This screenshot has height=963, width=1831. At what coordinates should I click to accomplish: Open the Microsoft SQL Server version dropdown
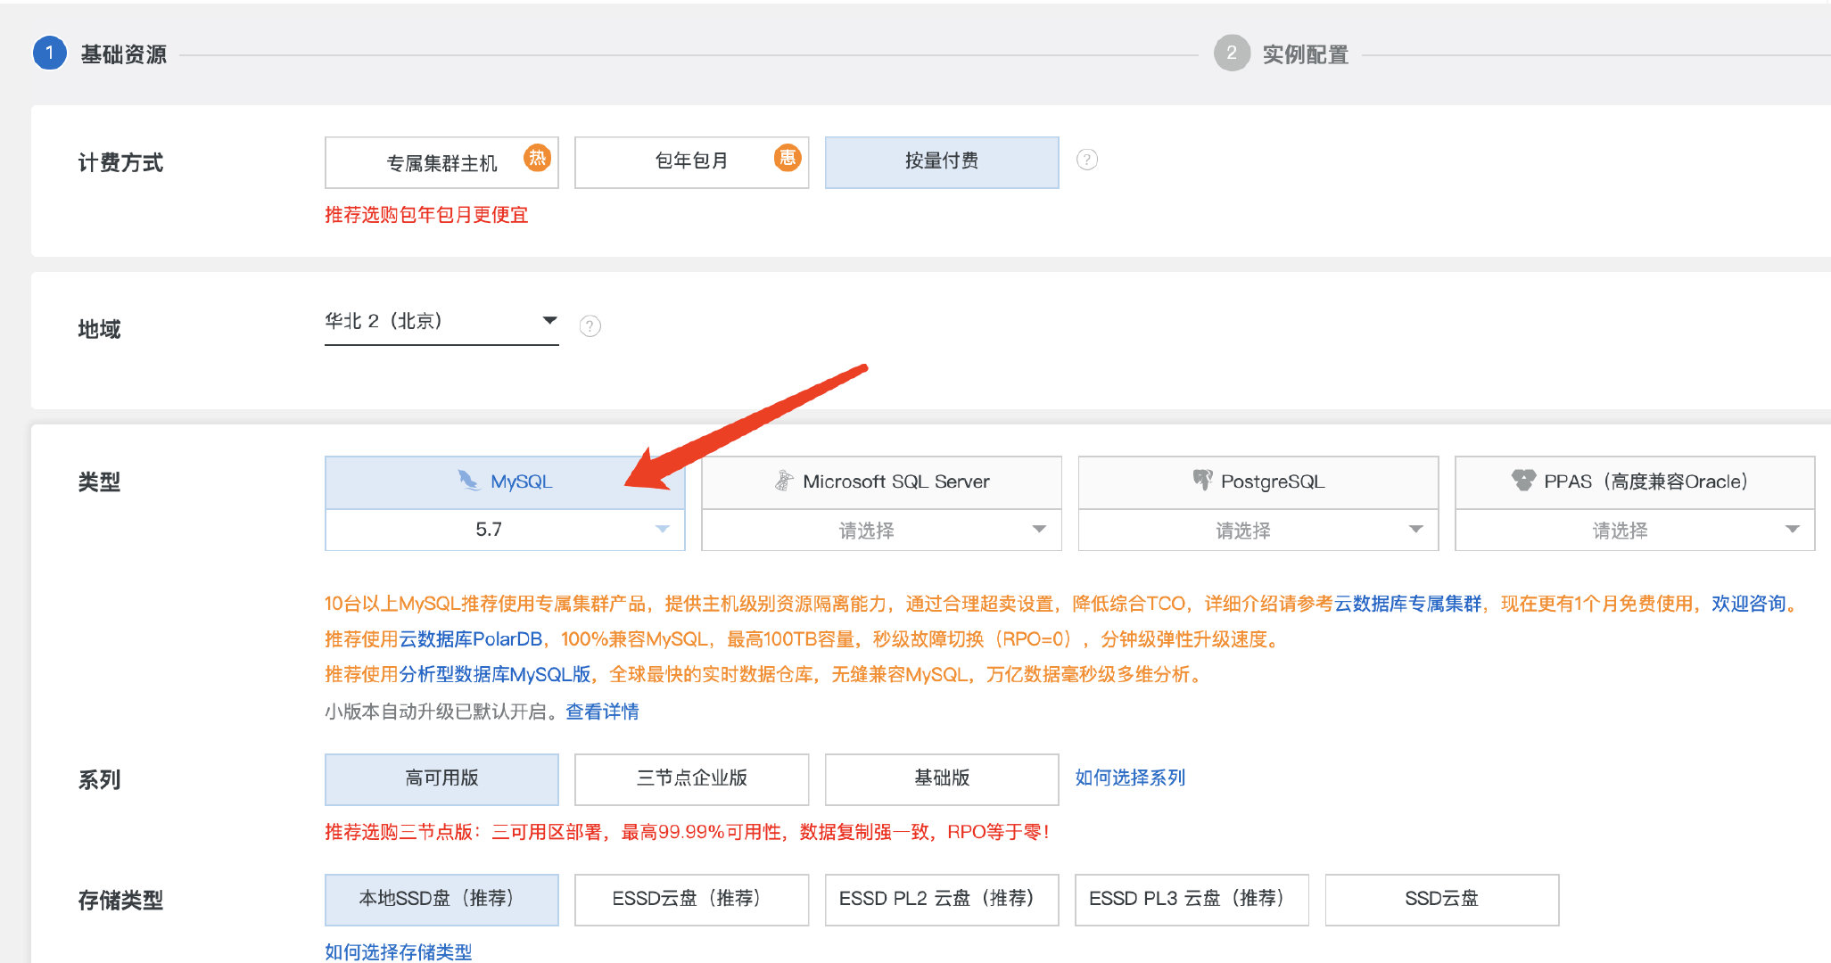click(x=881, y=530)
